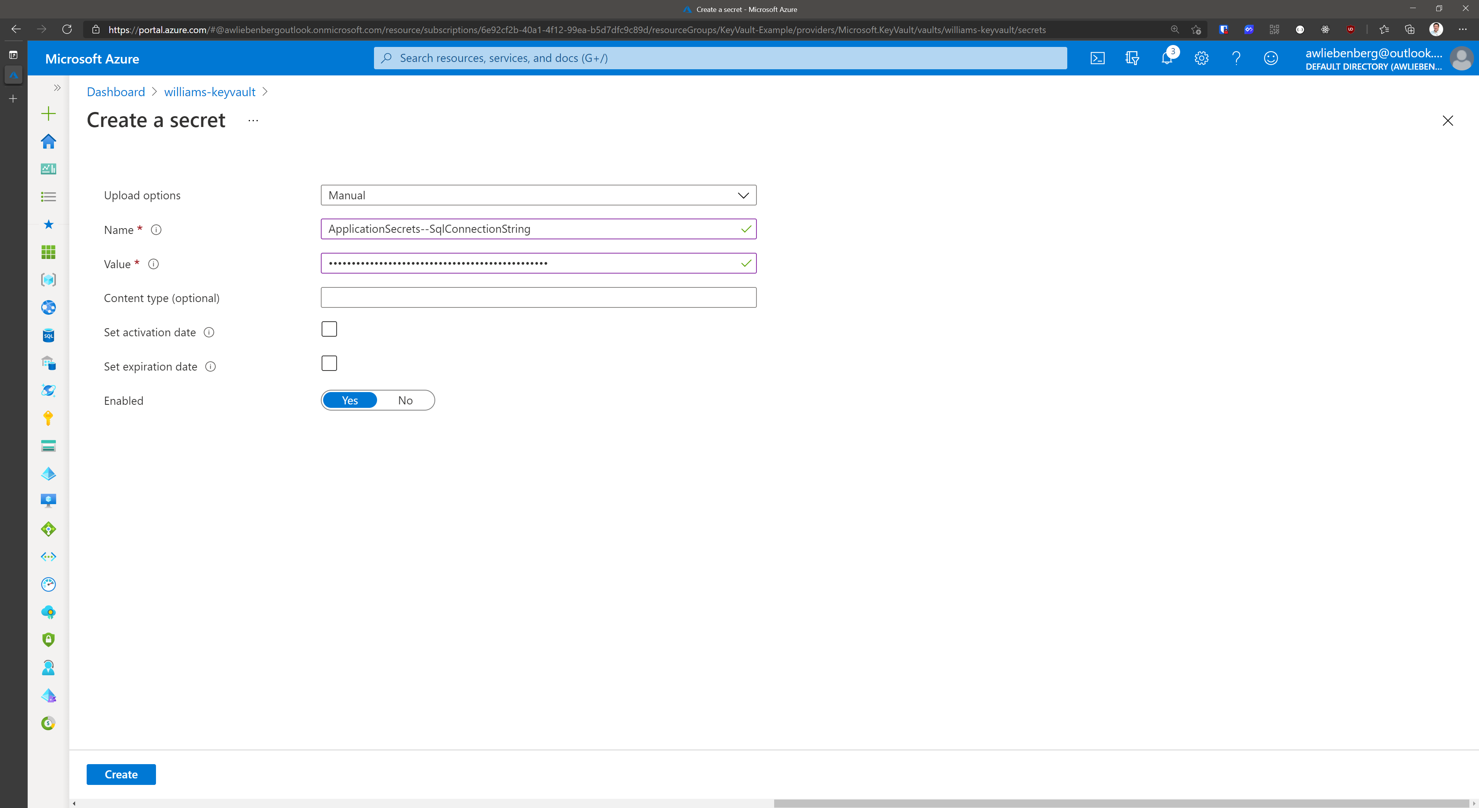Click the green plus Create a resource icon
This screenshot has width=1479, height=808.
click(48, 114)
